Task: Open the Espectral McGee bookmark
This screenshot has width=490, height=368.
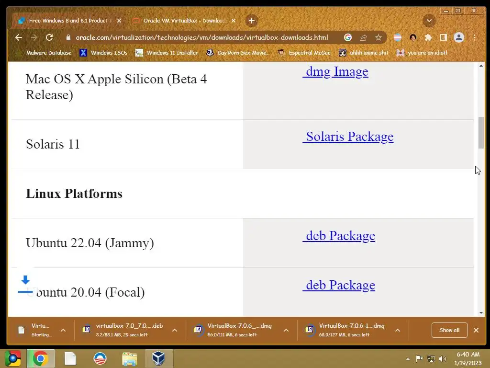Action: click(x=304, y=53)
